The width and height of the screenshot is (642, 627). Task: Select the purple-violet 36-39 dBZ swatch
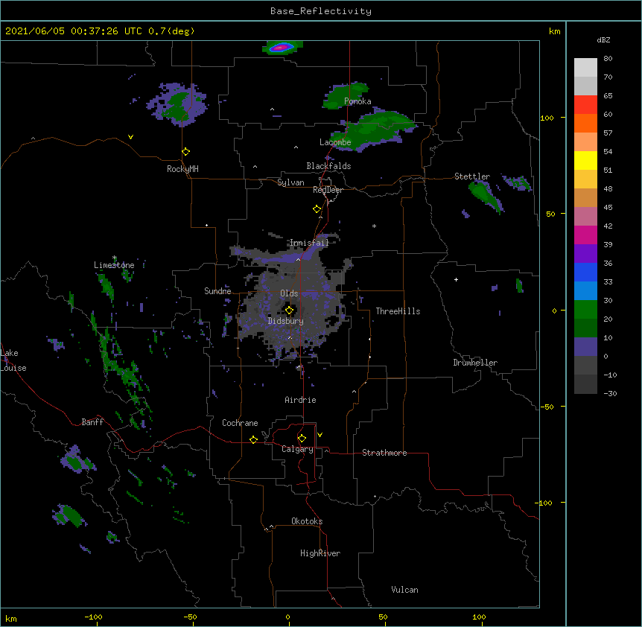pos(585,254)
